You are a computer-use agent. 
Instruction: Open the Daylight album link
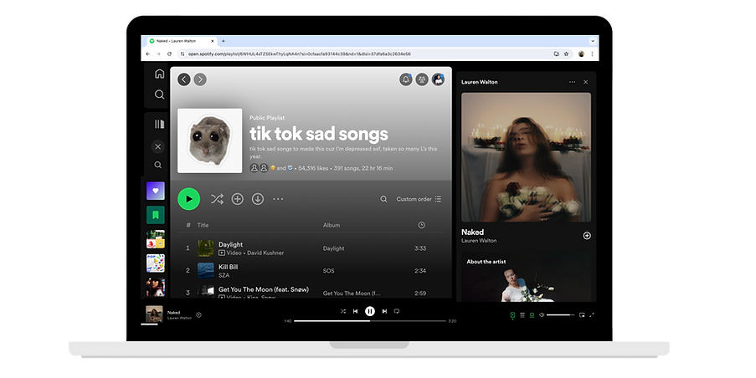tap(334, 248)
